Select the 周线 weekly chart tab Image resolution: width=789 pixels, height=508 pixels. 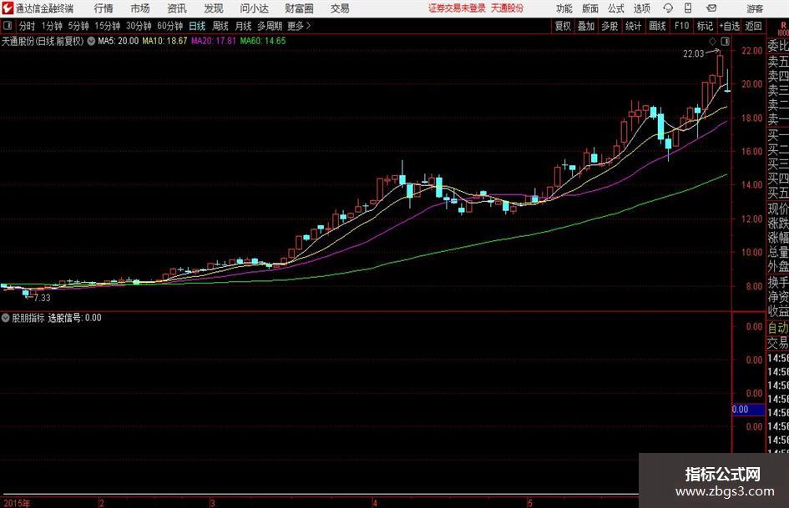pyautogui.click(x=220, y=26)
